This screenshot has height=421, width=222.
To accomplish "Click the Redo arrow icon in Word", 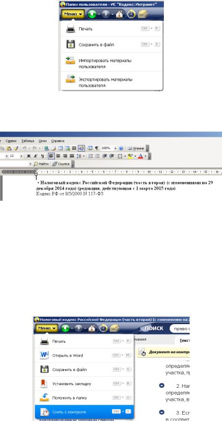I will tap(34, 148).
